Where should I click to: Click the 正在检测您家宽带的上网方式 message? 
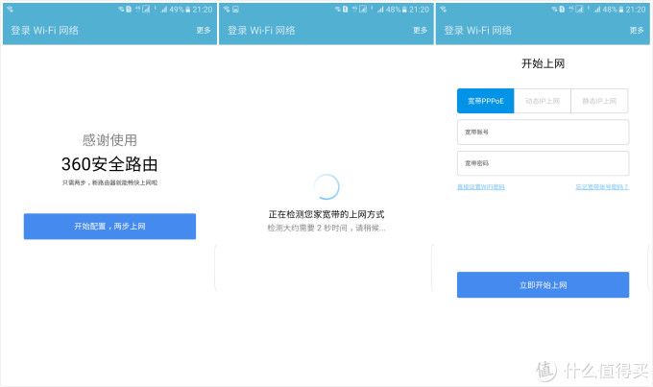click(x=326, y=214)
